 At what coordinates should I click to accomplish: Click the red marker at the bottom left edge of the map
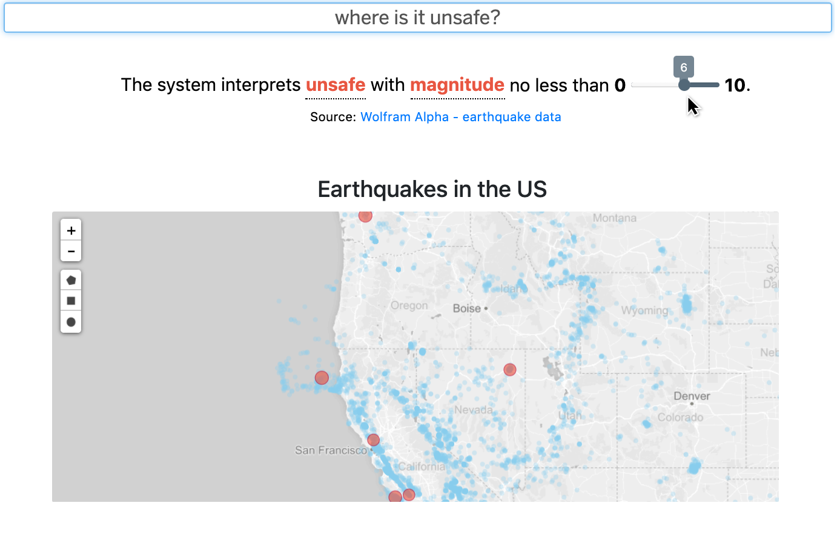point(395,497)
